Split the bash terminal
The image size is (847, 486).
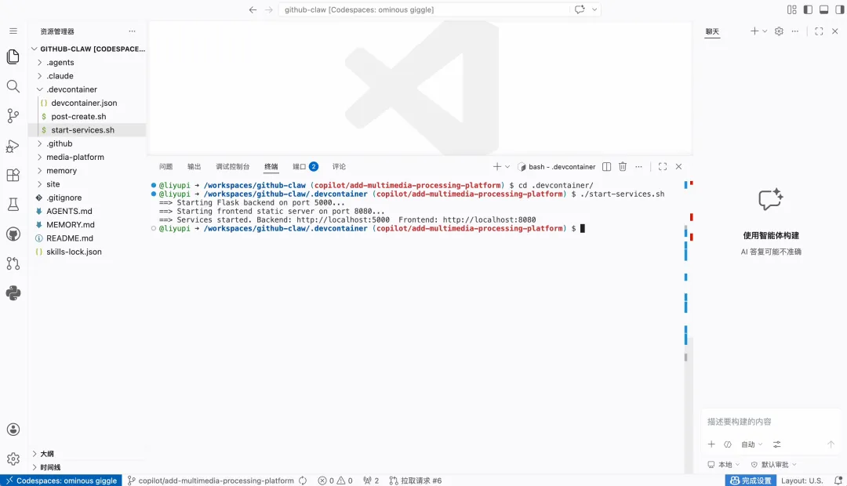(605, 167)
